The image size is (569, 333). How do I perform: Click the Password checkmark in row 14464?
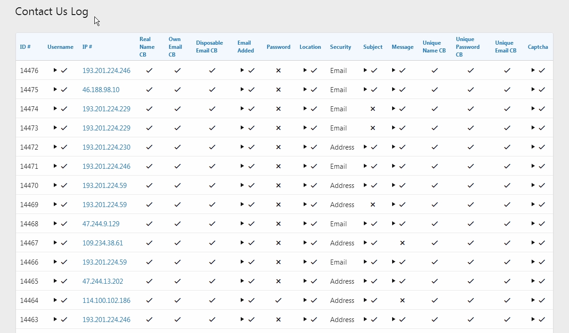coord(278,301)
